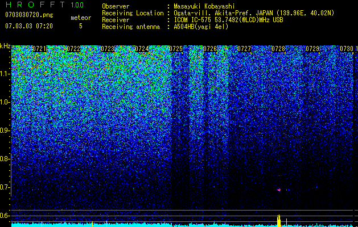Screen dimensions: 358x227
Task: Click the ICOM IC-575 receiver text
Action: click(x=228, y=20)
